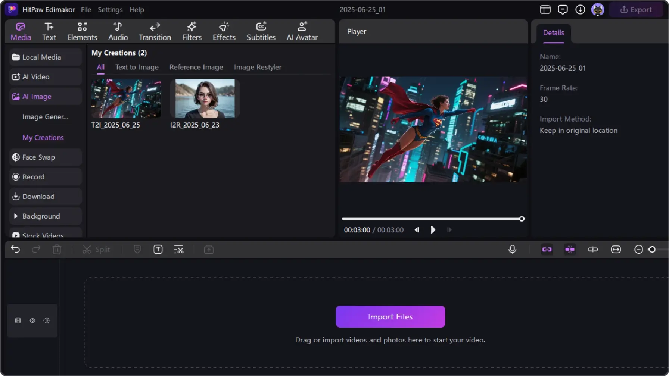Screen dimensions: 669x376
Task: Open the Media panel
Action: point(21,31)
